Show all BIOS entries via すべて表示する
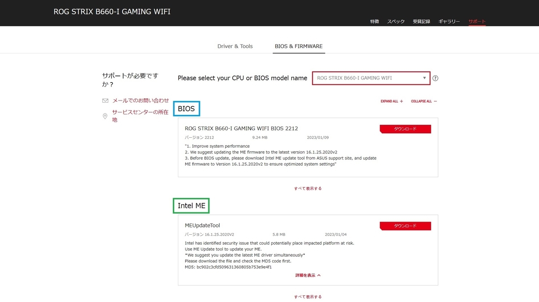This screenshot has width=539, height=302. [308, 188]
